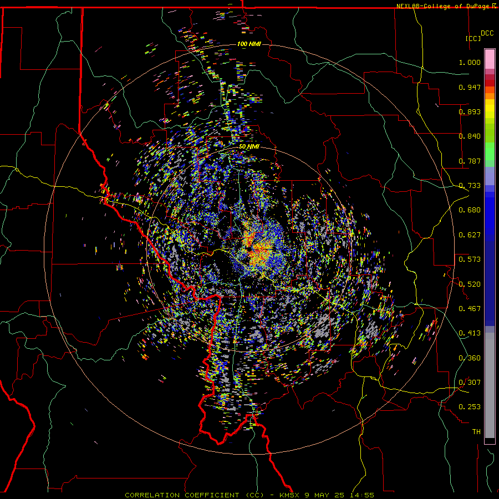Click the 1.000 legend value
The image size is (499, 499).
[x=470, y=62]
